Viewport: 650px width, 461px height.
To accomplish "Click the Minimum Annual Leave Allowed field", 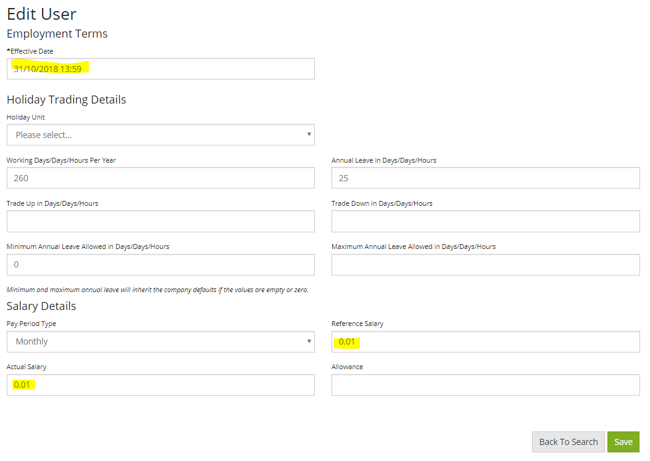I will click(160, 264).
